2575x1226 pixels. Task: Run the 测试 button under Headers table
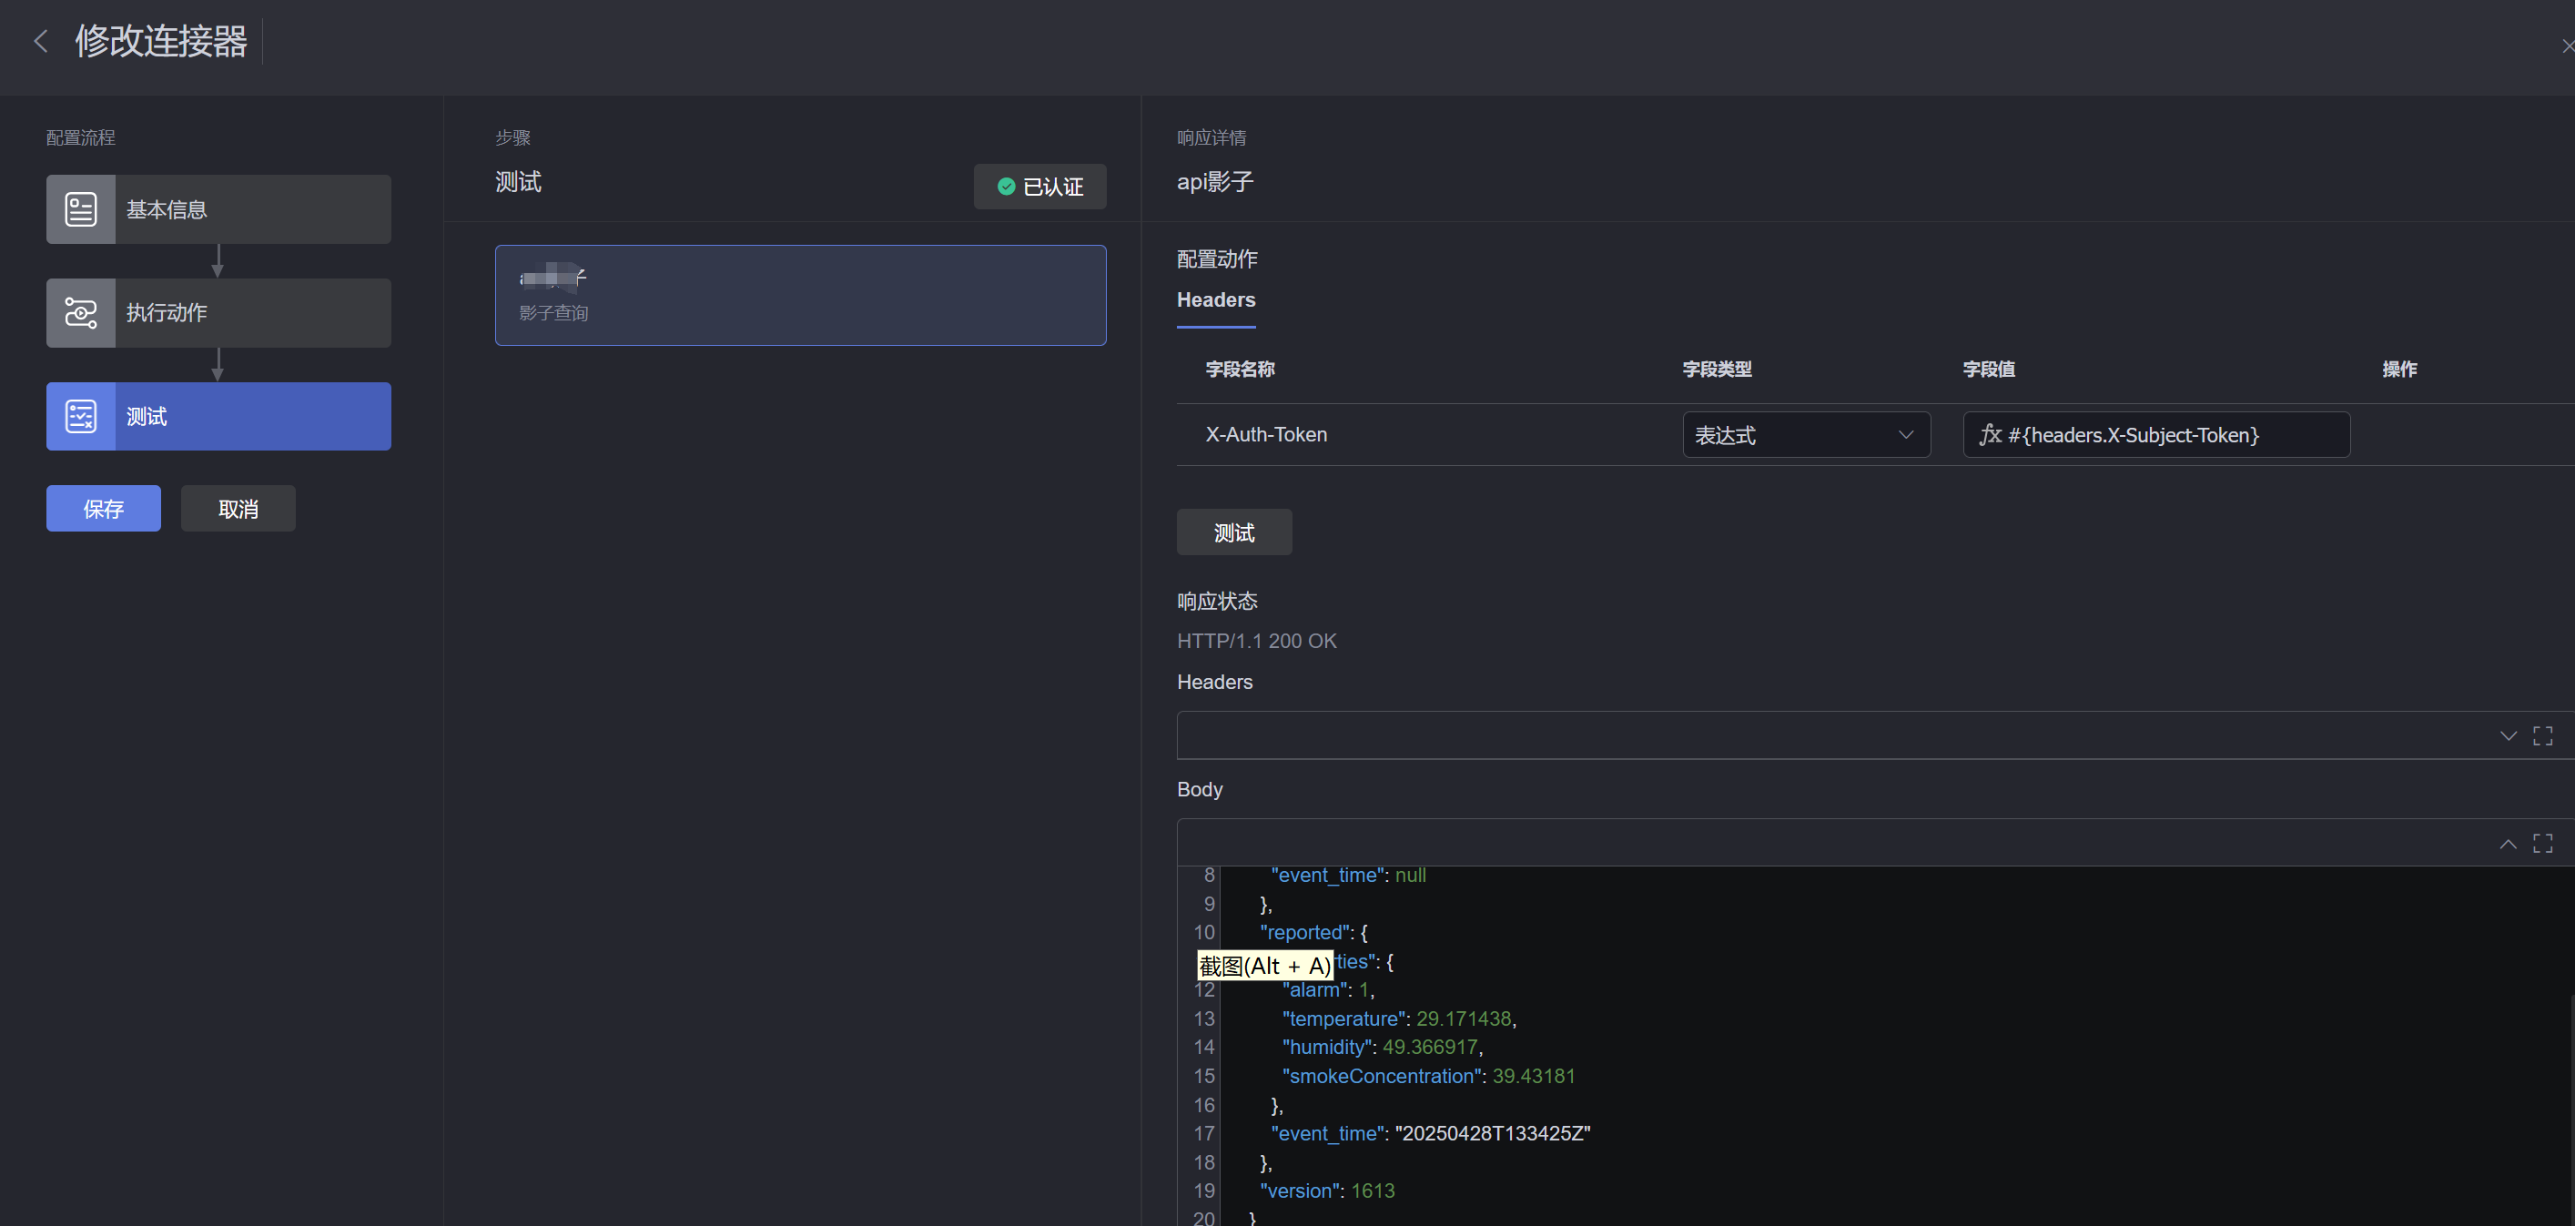pyautogui.click(x=1233, y=532)
